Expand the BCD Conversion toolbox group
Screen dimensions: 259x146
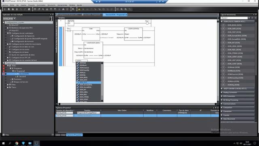[x=222, y=96]
